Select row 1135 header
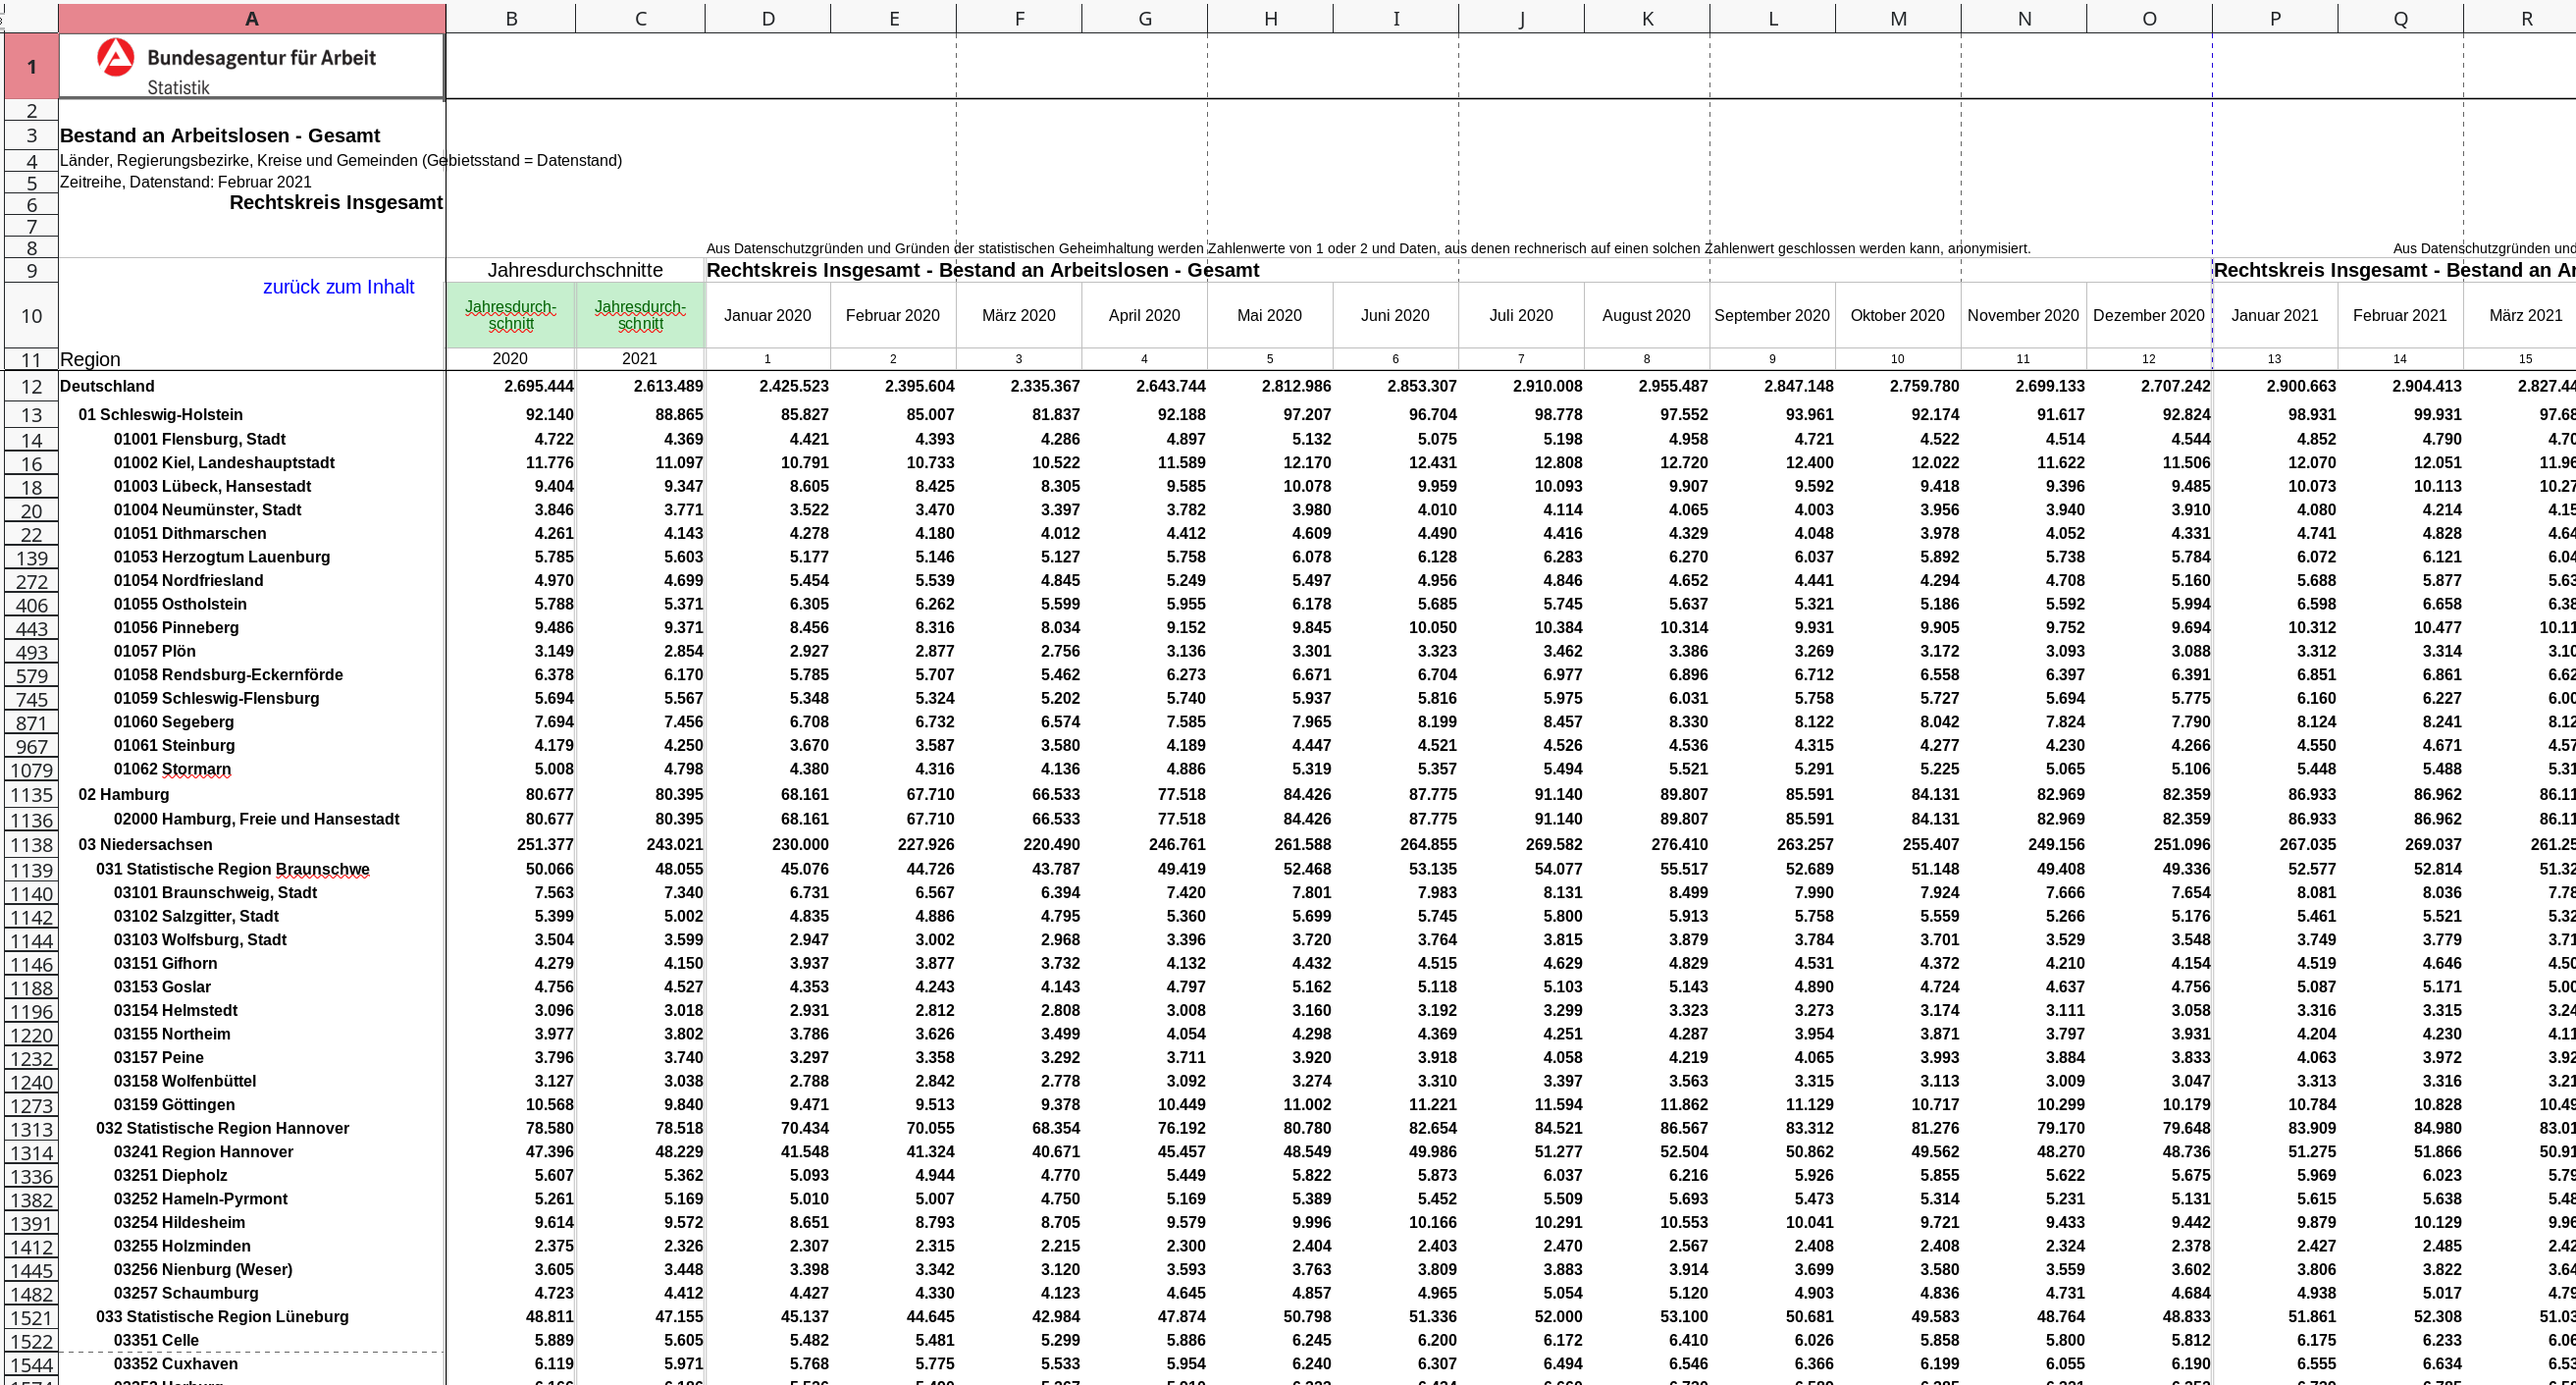Screen dimensions: 2576x1385 (31, 795)
